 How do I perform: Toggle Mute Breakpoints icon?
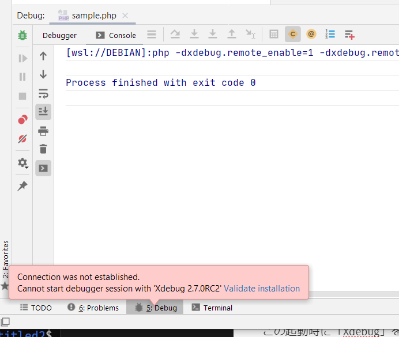coord(22,139)
